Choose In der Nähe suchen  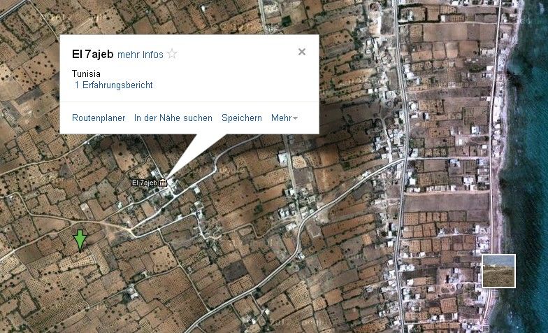click(173, 118)
